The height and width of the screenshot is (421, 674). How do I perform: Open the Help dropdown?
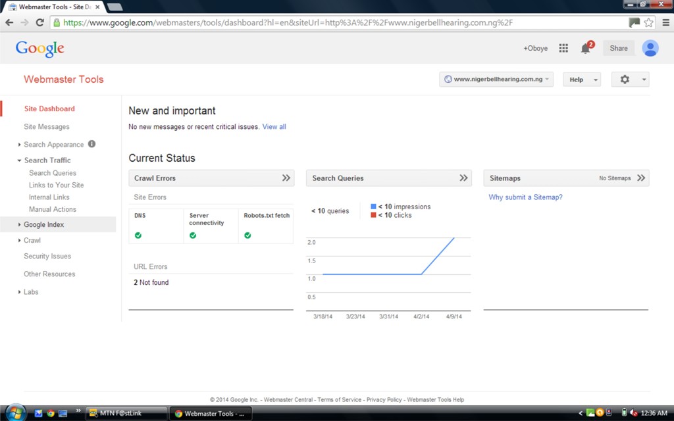pyautogui.click(x=582, y=80)
